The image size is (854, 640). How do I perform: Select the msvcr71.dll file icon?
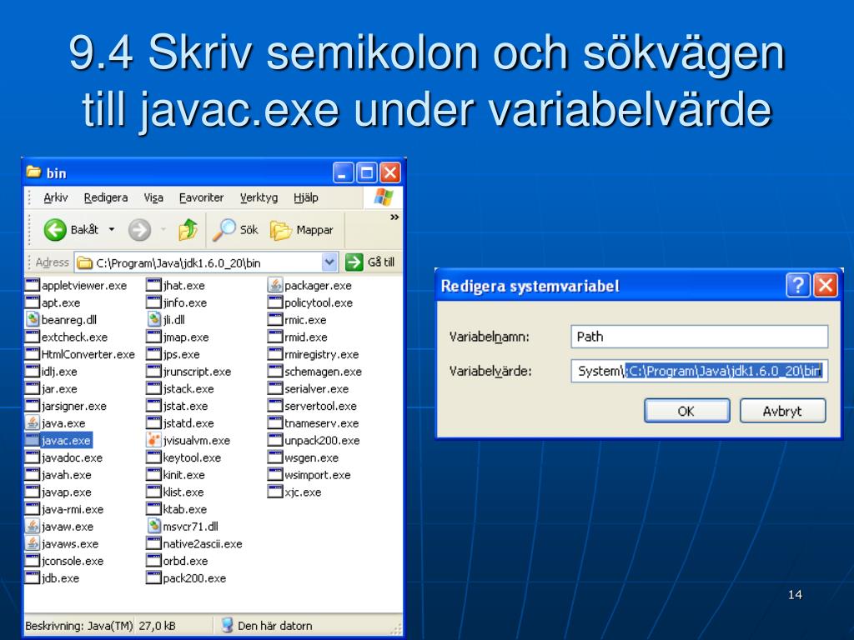point(154,527)
